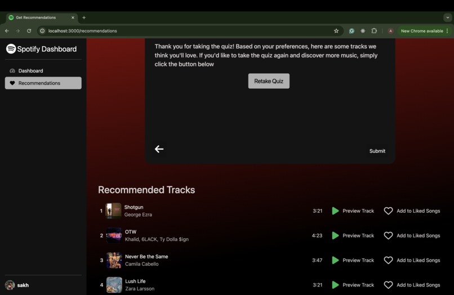Click the artist name 'George Ezra'
This screenshot has height=295, width=454.
[138, 214]
